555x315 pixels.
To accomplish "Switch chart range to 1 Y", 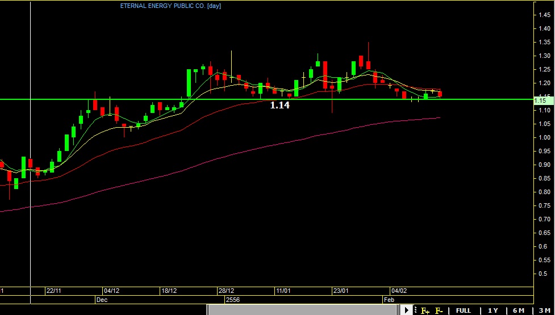I will tap(493, 311).
